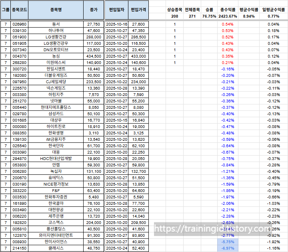Select the stock name 하나투어
Image resolution: width=288 pixels, height=252 pixels.
(x=56, y=31)
